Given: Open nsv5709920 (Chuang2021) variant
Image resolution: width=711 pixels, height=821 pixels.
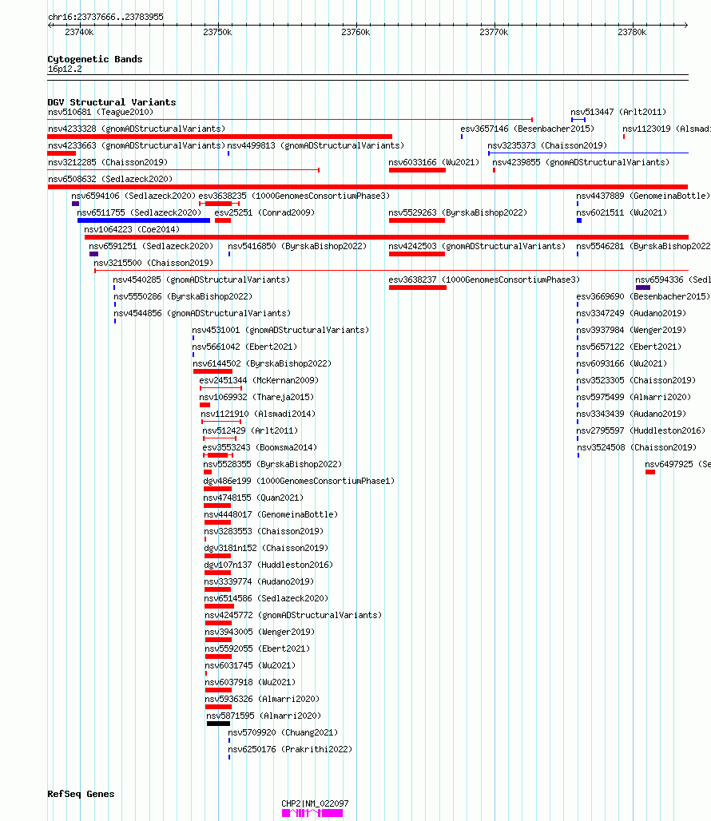Looking at the screenshot, I should coord(283,732).
